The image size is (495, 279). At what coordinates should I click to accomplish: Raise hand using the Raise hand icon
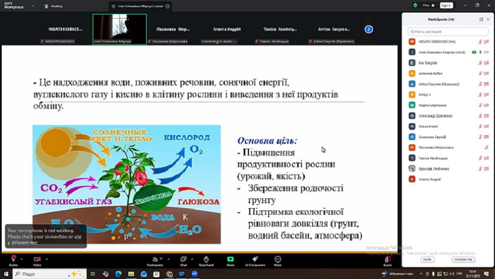(x=206, y=261)
